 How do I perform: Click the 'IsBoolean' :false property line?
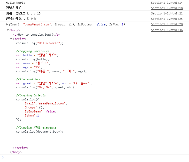(40, 111)
